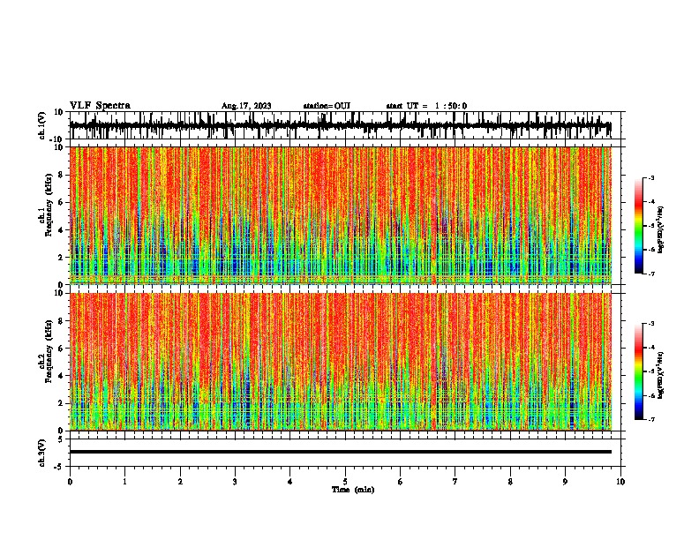Click the "3" tick on the time axis
The image size is (699, 540).
coord(235,482)
